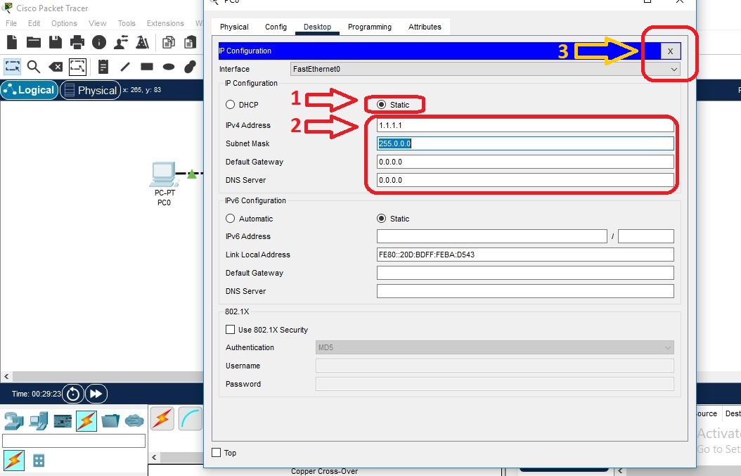Select the Inspect magnifier tool

click(33, 66)
